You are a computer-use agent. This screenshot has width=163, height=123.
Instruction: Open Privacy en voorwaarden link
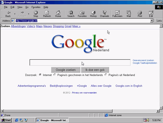pyautogui.click(x=84, y=93)
